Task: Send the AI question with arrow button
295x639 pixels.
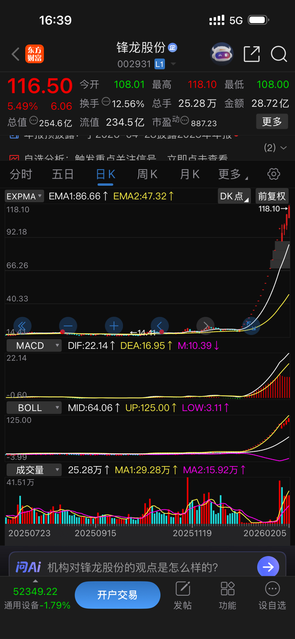Action: [x=268, y=567]
